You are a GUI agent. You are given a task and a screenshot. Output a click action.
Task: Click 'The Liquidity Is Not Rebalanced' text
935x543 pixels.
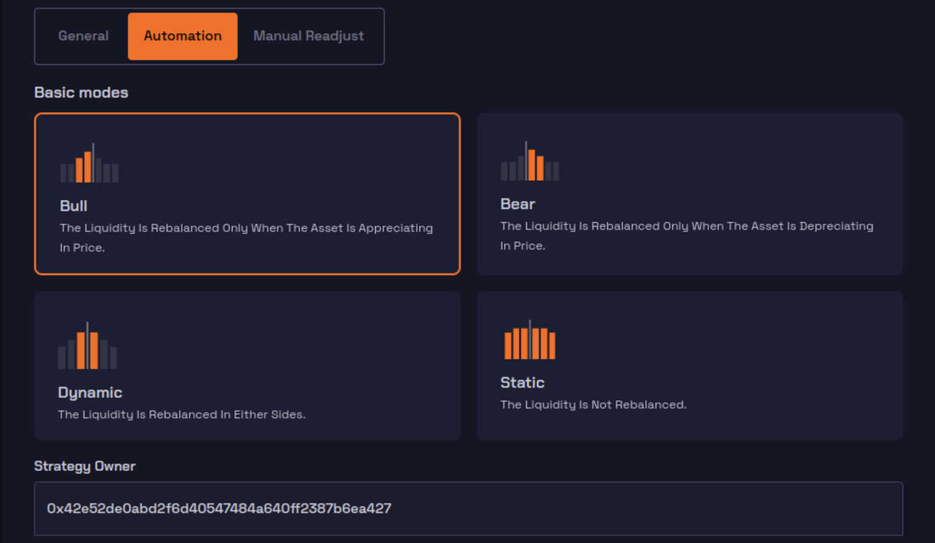point(593,405)
